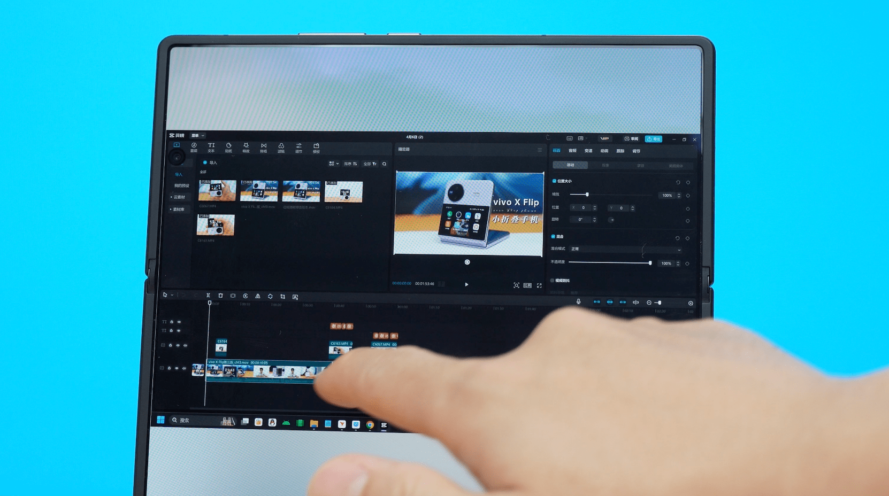Click the media search magnifier icon
This screenshot has height=496, width=889.
(384, 164)
